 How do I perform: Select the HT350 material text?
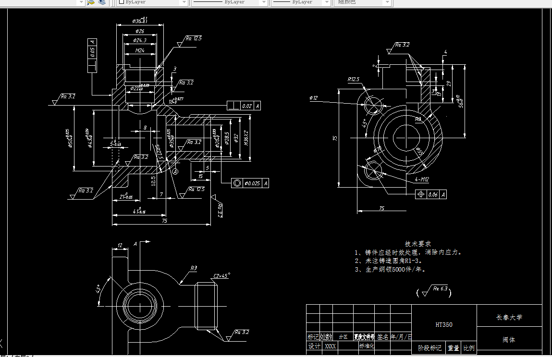(443, 325)
